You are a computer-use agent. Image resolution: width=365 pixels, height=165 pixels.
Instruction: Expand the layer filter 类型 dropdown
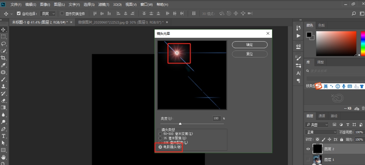pos(316,125)
